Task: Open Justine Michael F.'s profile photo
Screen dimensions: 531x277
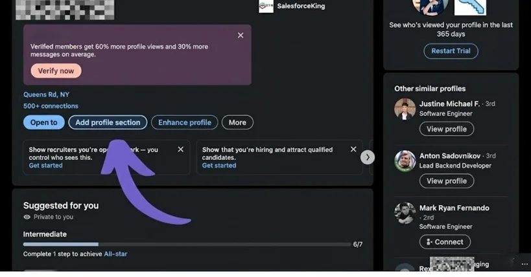Action: tap(405, 109)
